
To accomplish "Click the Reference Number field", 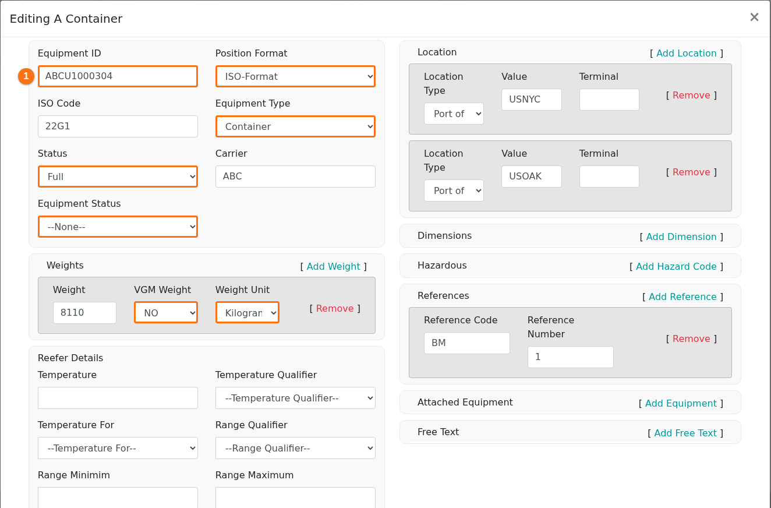I will click(571, 357).
